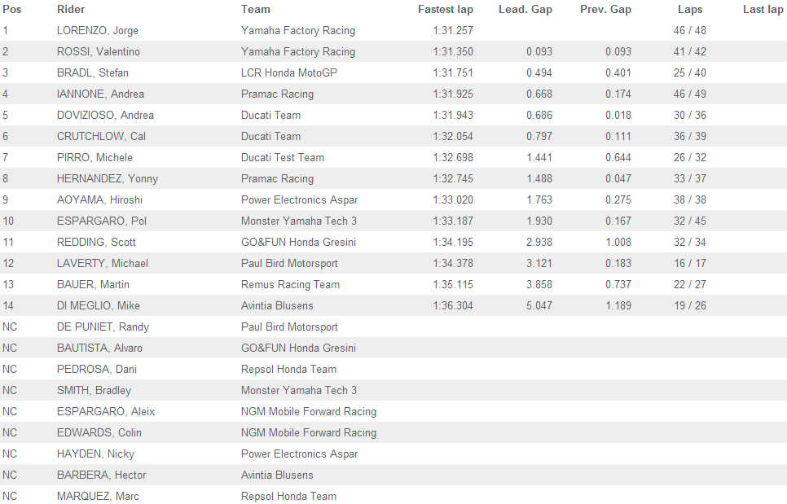Click rider BRADL, Stefan
787x504 pixels.
click(93, 73)
